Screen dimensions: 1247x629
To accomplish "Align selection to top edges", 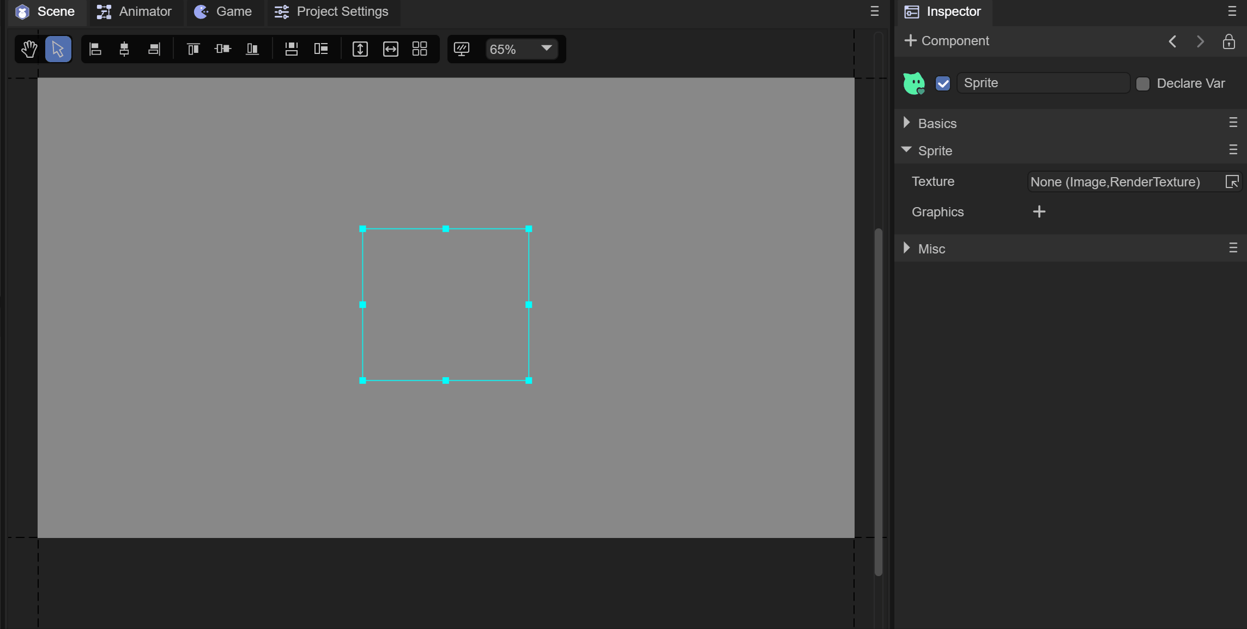I will pyautogui.click(x=193, y=49).
